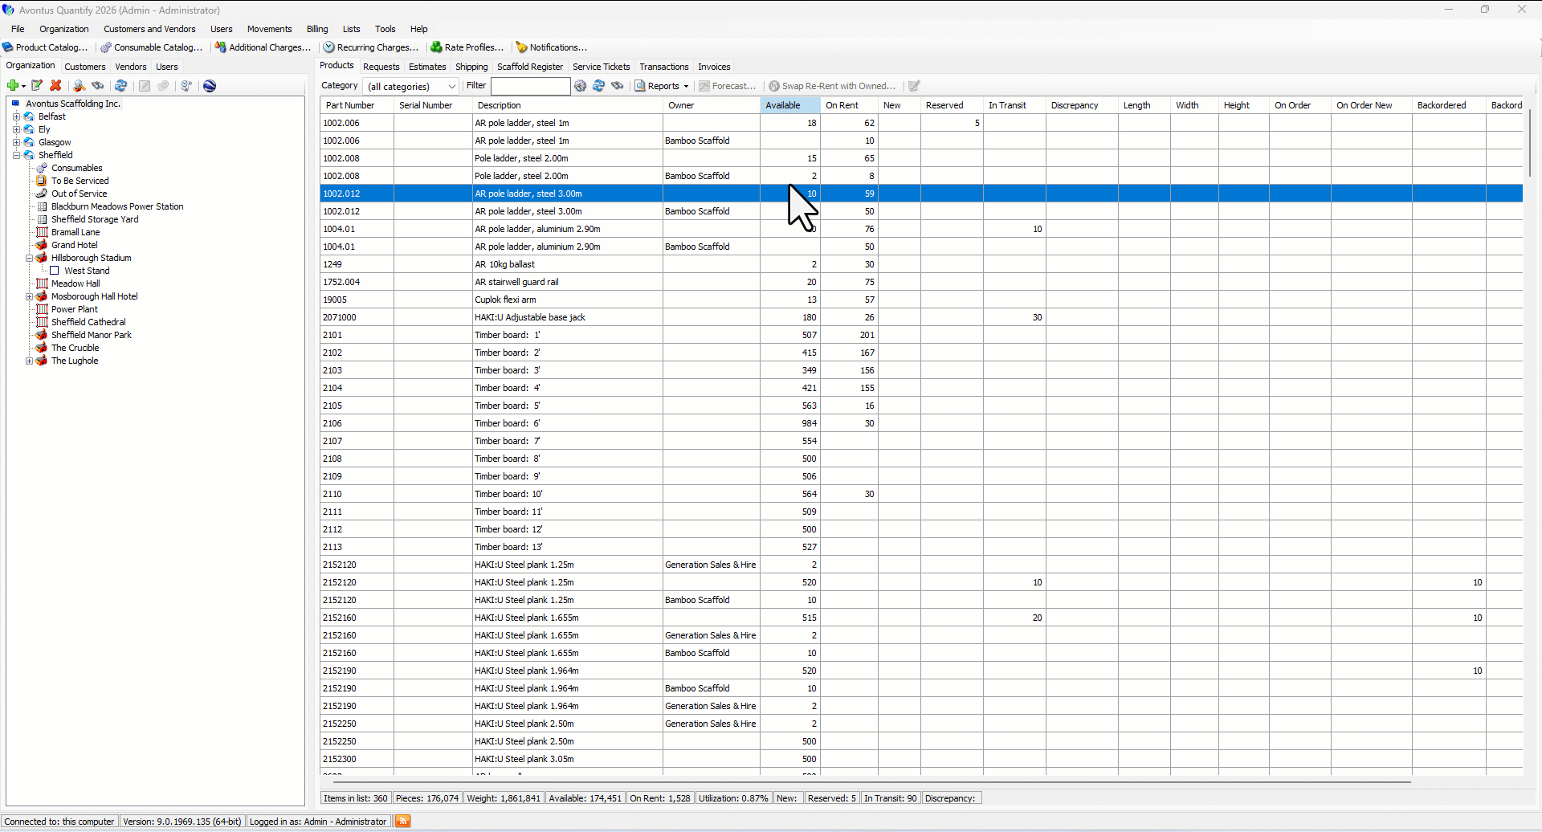Select the Meadow Hall tree node

point(75,283)
